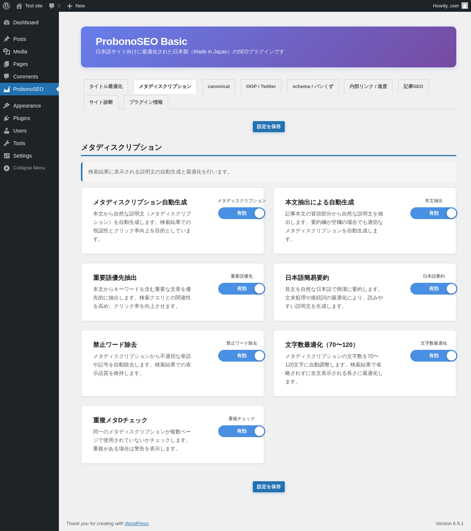Click the 重要語優先抽出 card heading
The width and height of the screenshot is (471, 531).
tap(115, 278)
